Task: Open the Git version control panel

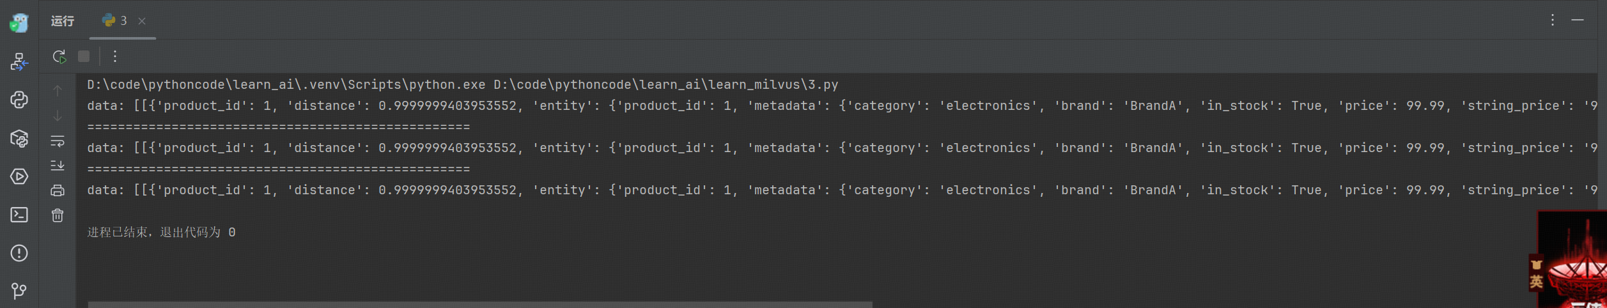Action: click(x=19, y=291)
